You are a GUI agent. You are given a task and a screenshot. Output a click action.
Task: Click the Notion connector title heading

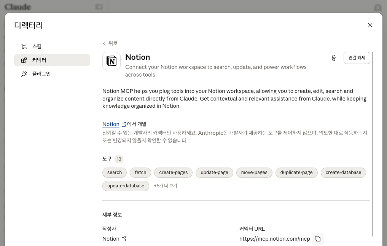tap(137, 57)
